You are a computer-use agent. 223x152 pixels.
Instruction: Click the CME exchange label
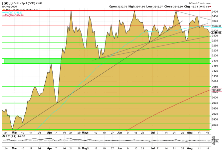(39, 3)
